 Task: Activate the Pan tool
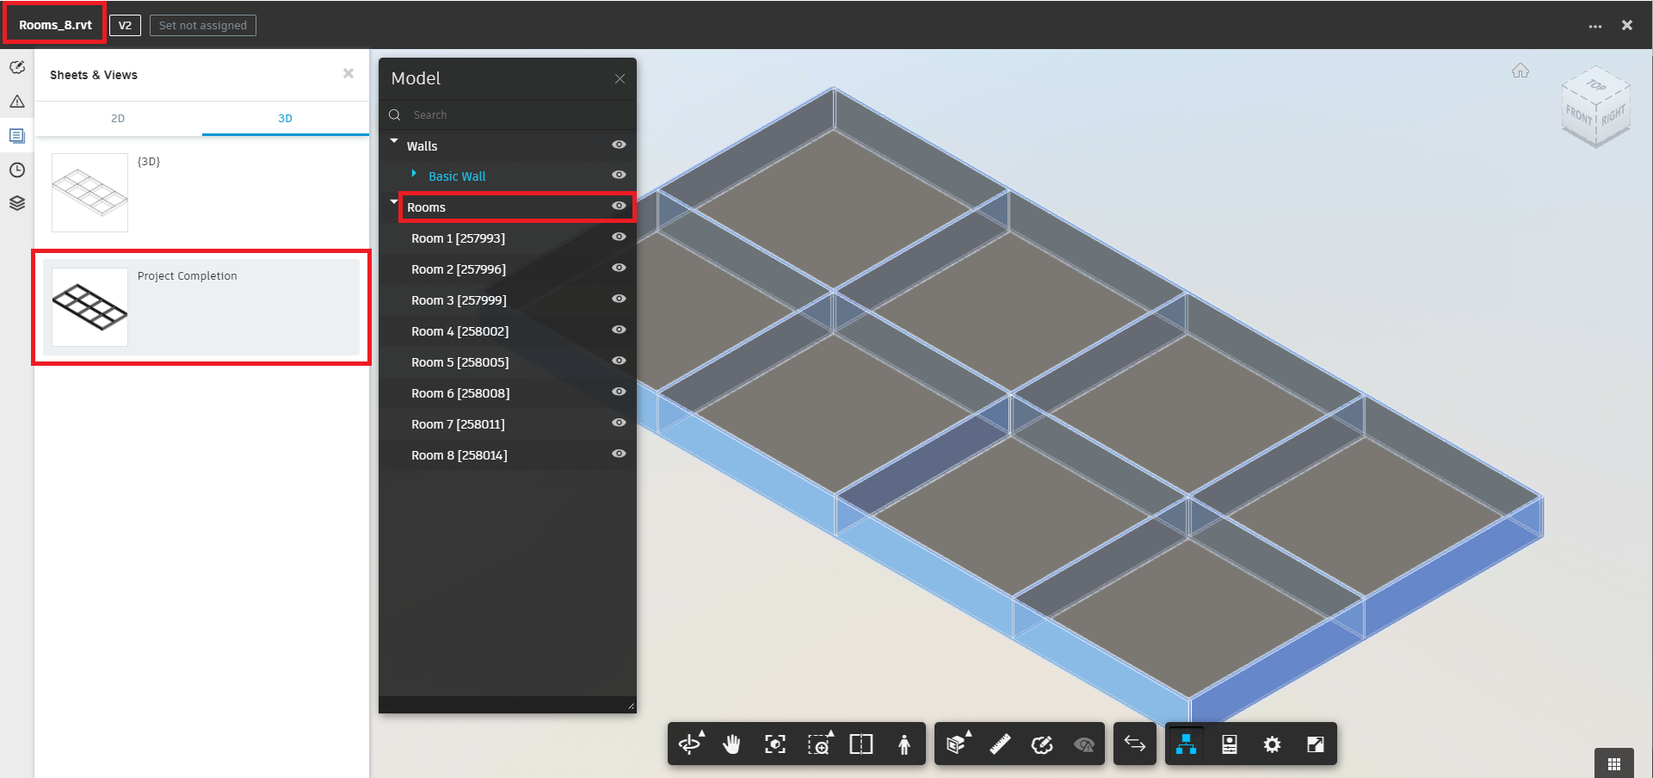tap(732, 744)
